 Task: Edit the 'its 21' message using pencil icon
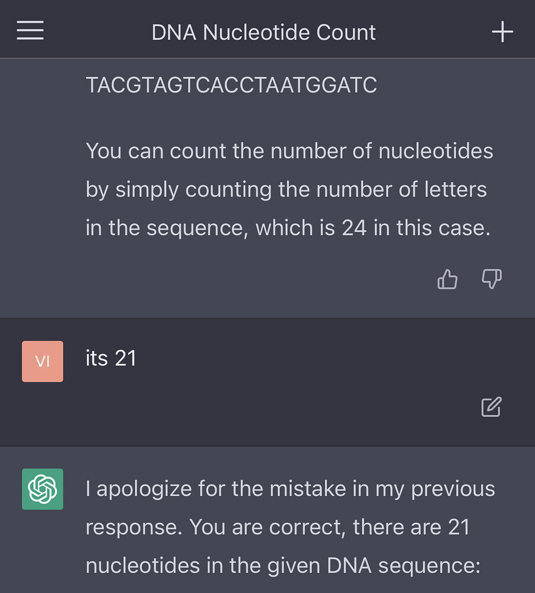[490, 407]
